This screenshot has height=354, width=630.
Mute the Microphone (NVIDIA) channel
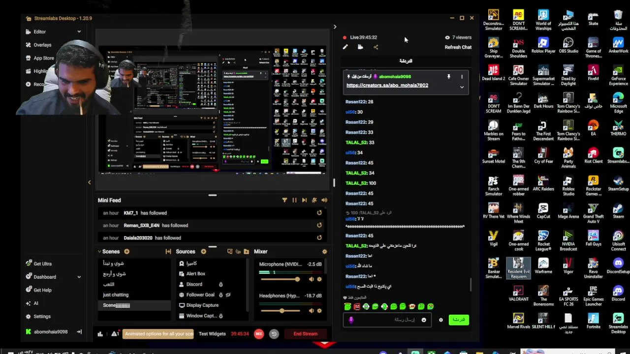coord(311,279)
